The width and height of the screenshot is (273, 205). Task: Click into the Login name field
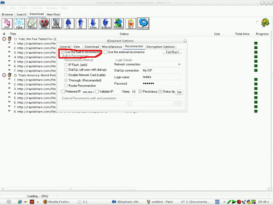point(162,77)
